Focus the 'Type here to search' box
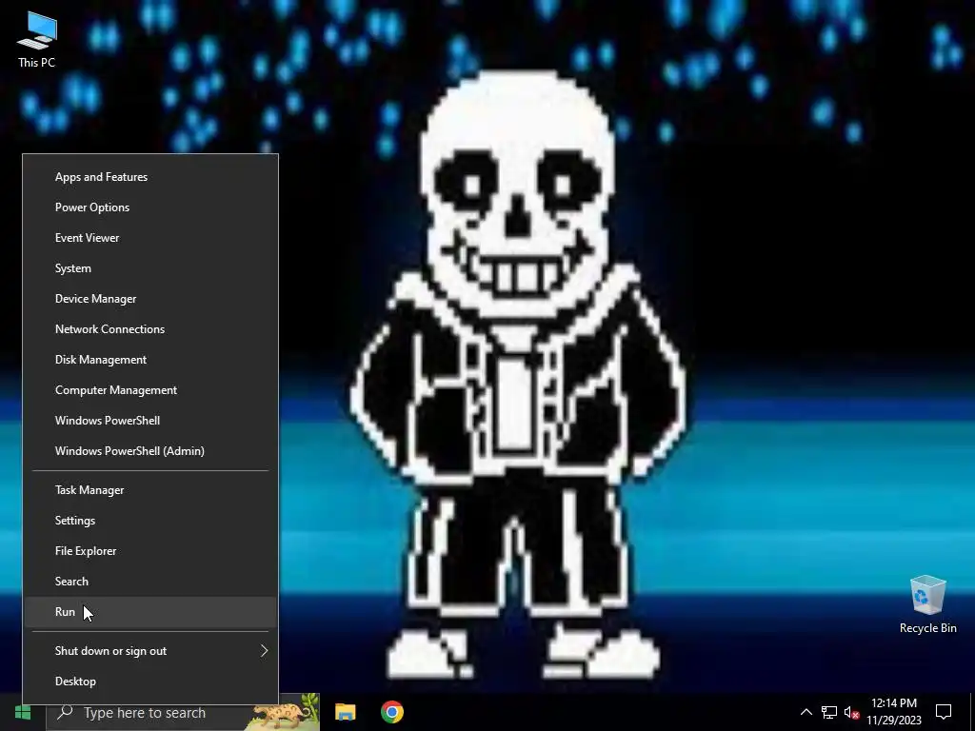Screen dimensions: 975x731 [183, 712]
